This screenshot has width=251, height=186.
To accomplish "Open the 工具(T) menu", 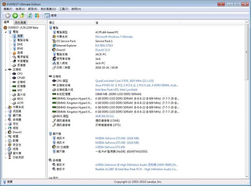I will point(64,9).
